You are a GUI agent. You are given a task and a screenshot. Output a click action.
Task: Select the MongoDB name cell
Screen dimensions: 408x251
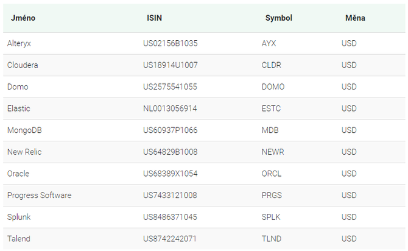point(24,130)
